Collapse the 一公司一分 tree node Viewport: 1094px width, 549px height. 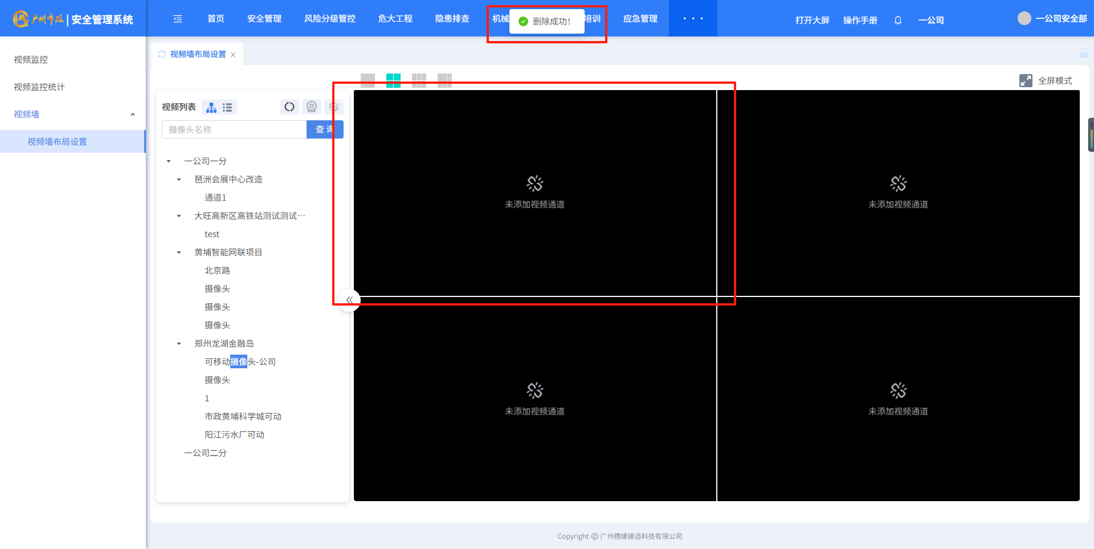coord(169,161)
